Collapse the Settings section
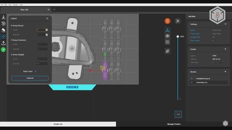 click(x=225, y=24)
